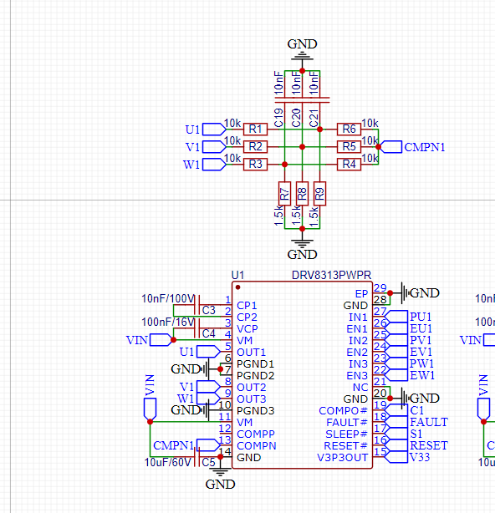Select resistor R1 in the schematic
The width and height of the screenshot is (495, 513).
point(255,130)
